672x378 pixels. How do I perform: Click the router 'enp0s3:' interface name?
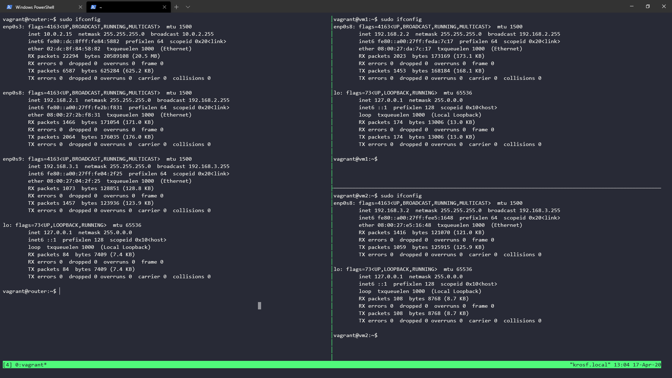14,27
